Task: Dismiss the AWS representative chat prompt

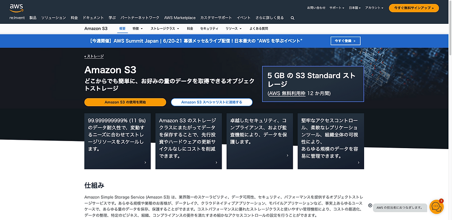Action: pyautogui.click(x=370, y=205)
